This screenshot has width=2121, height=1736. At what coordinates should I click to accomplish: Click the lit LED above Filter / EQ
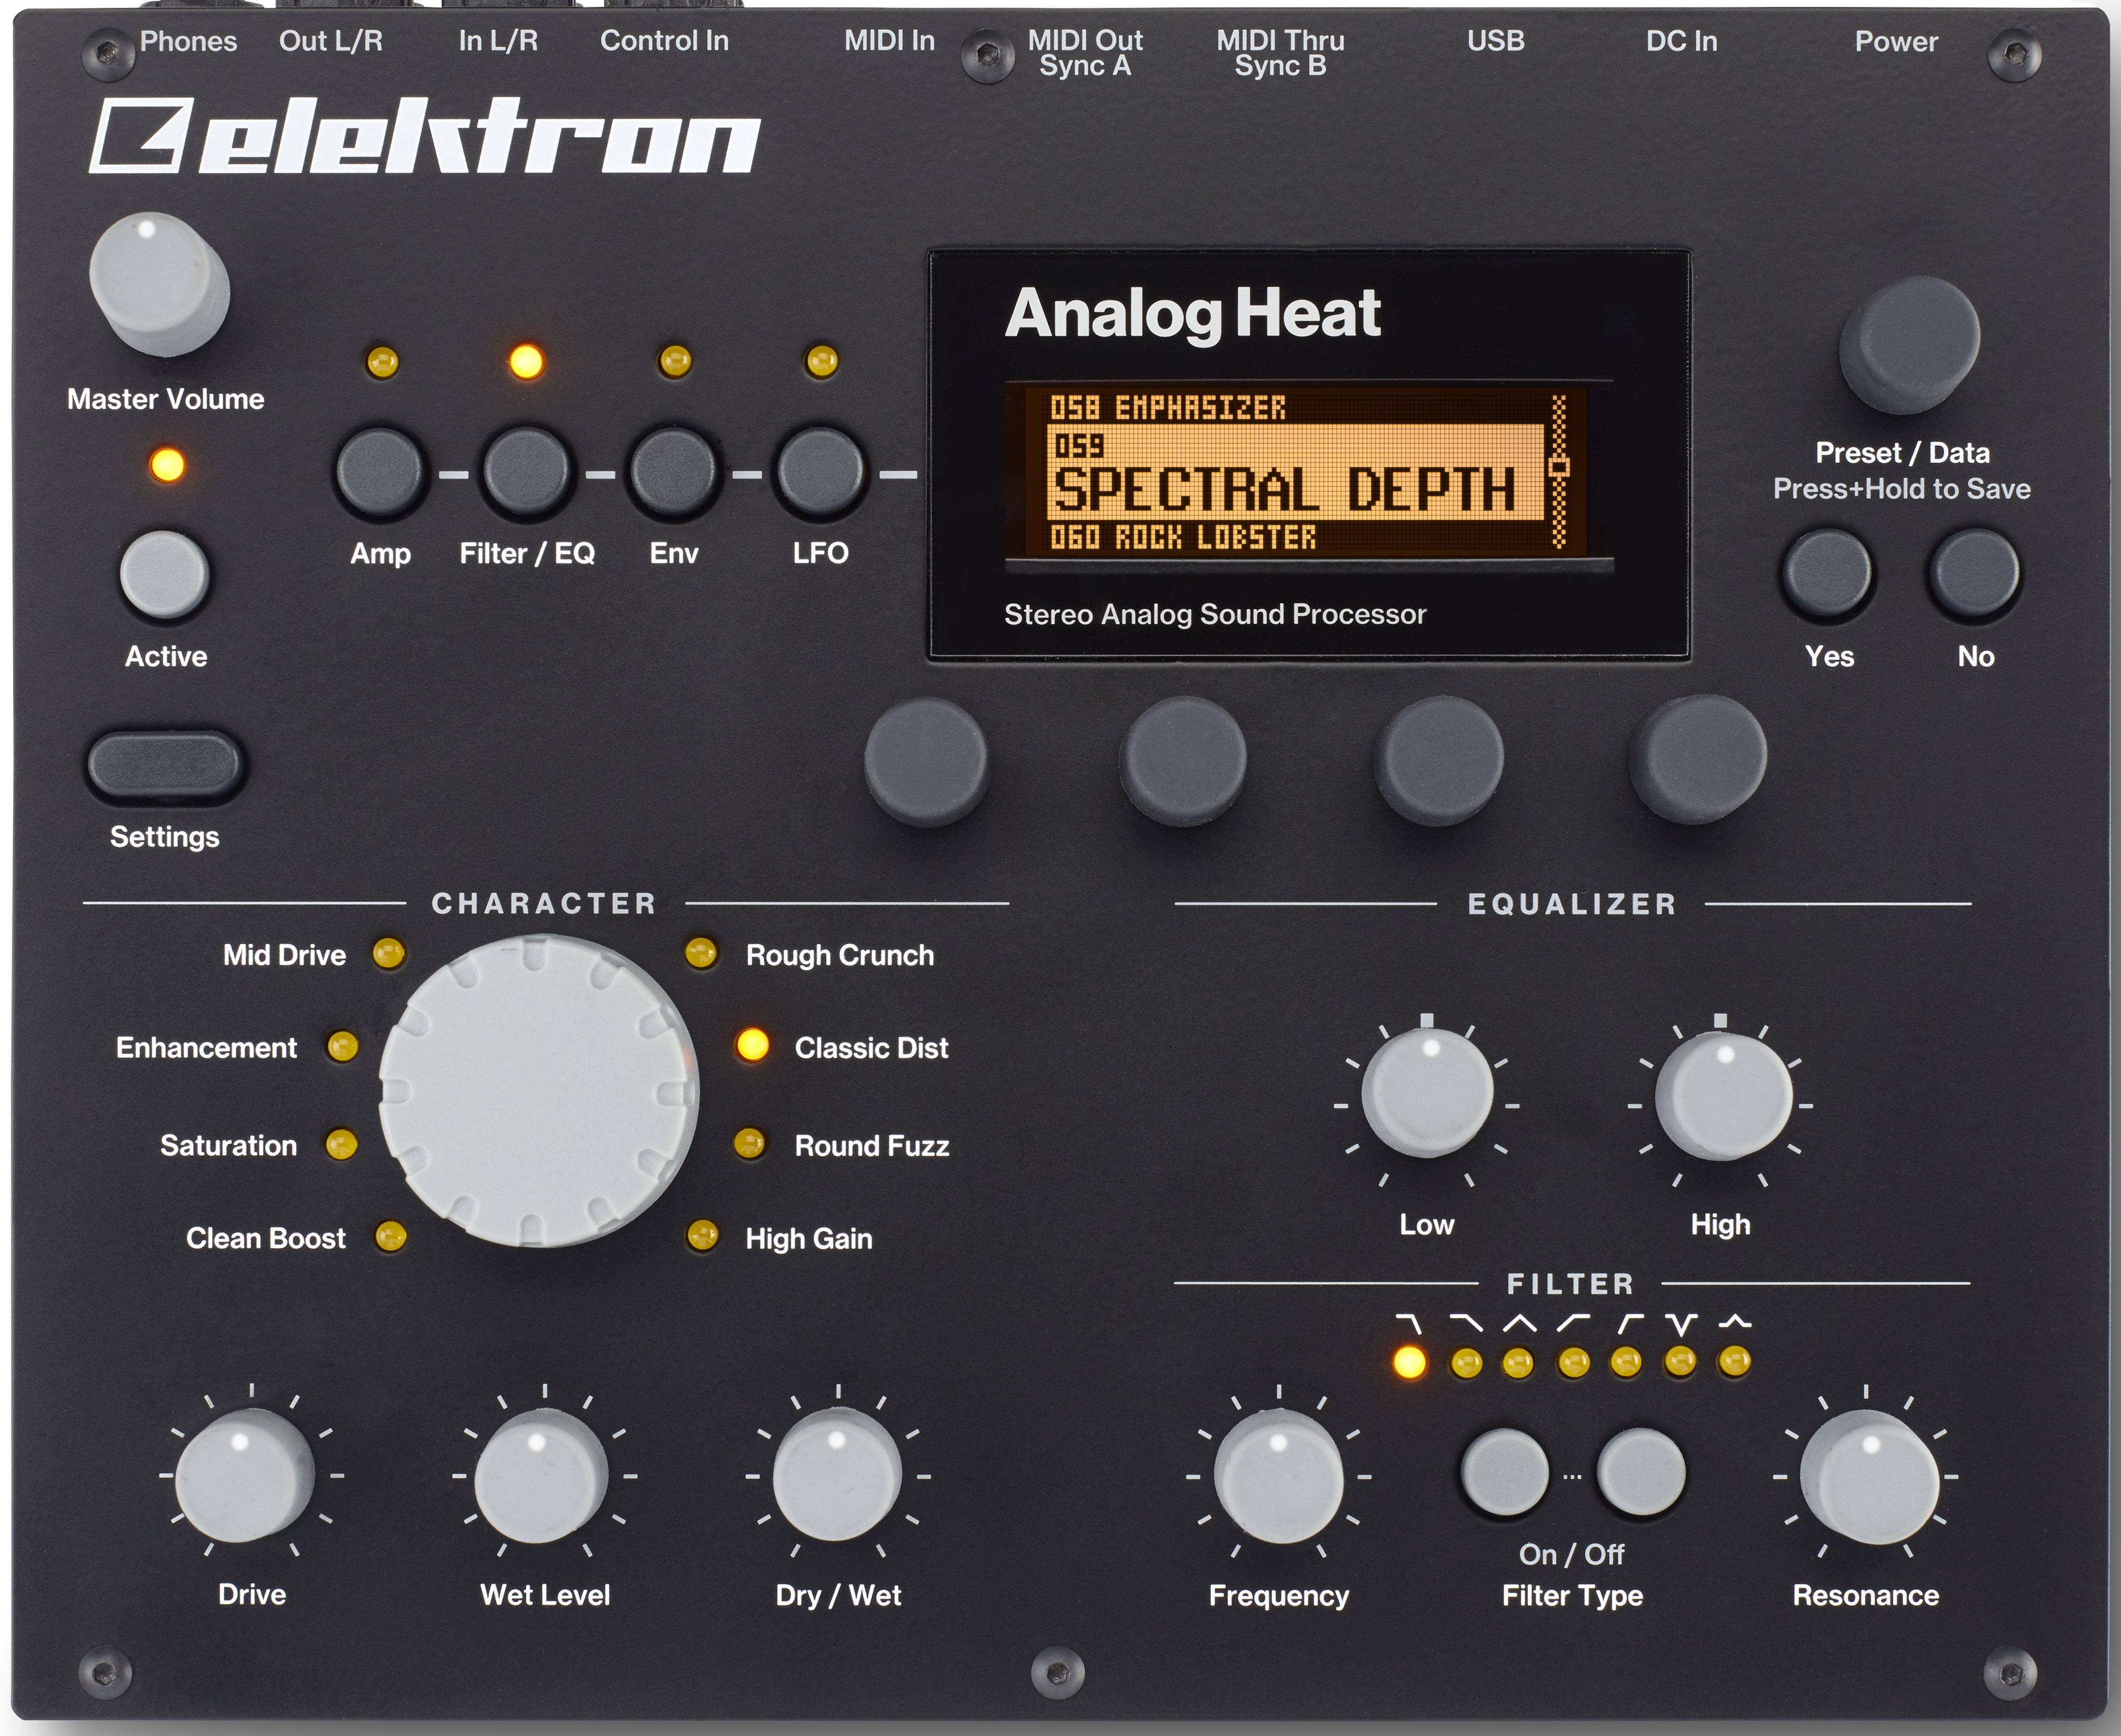526,361
